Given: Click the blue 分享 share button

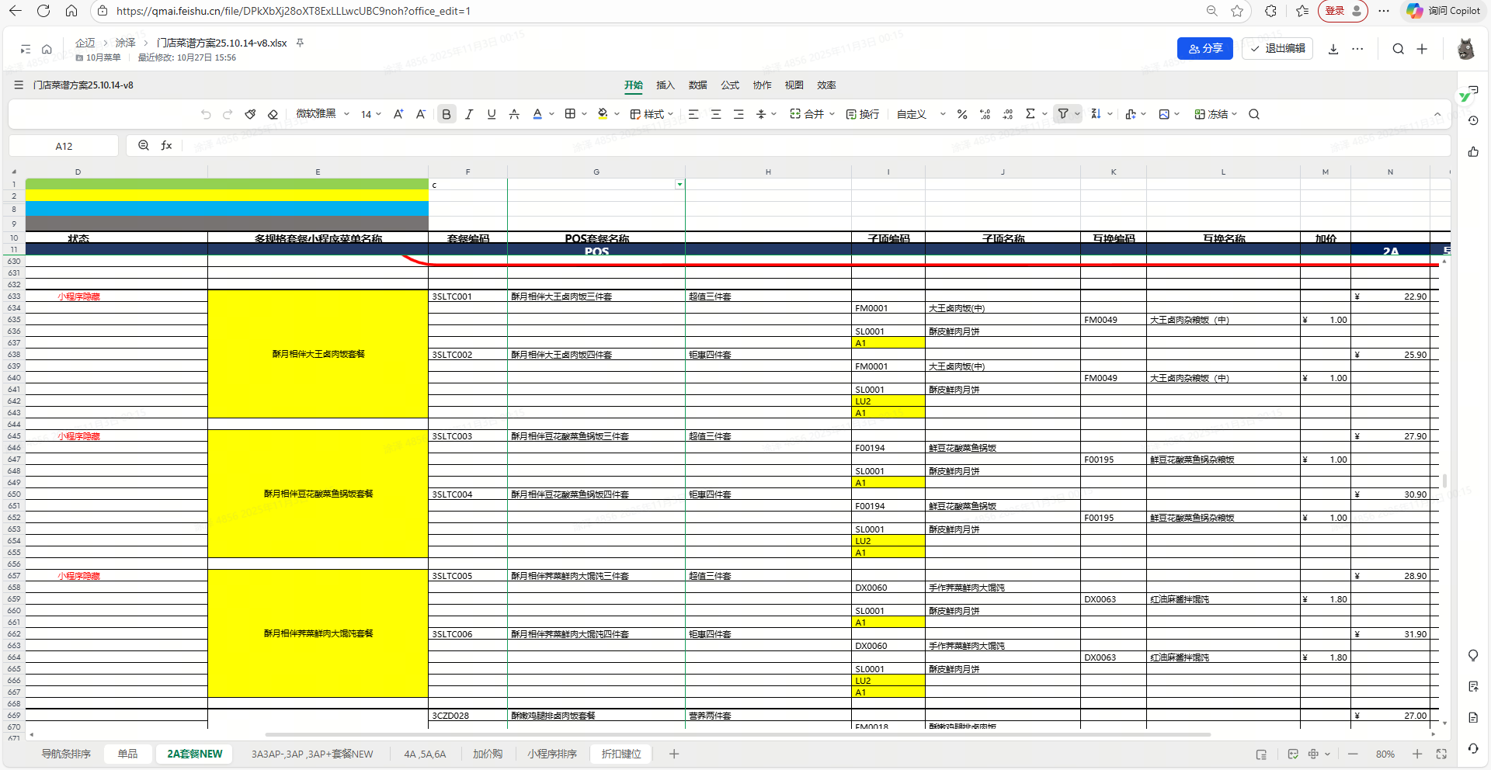Looking at the screenshot, I should tap(1204, 48).
